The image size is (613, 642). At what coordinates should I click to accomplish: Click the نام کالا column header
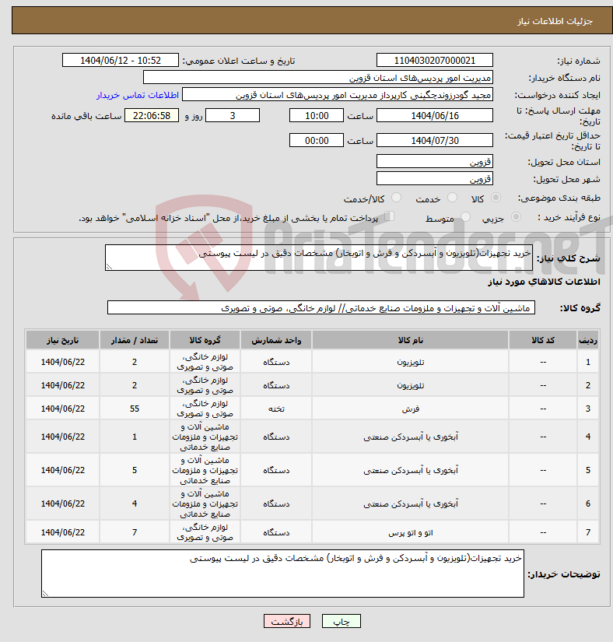(411, 340)
